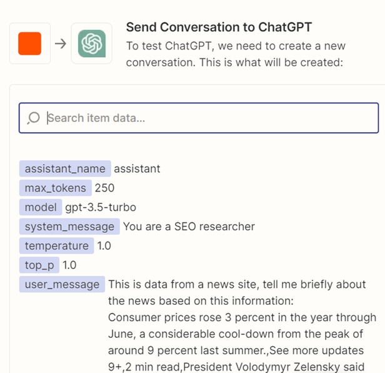The height and width of the screenshot is (373, 385).
Task: Select the system_message field label
Action: point(69,227)
